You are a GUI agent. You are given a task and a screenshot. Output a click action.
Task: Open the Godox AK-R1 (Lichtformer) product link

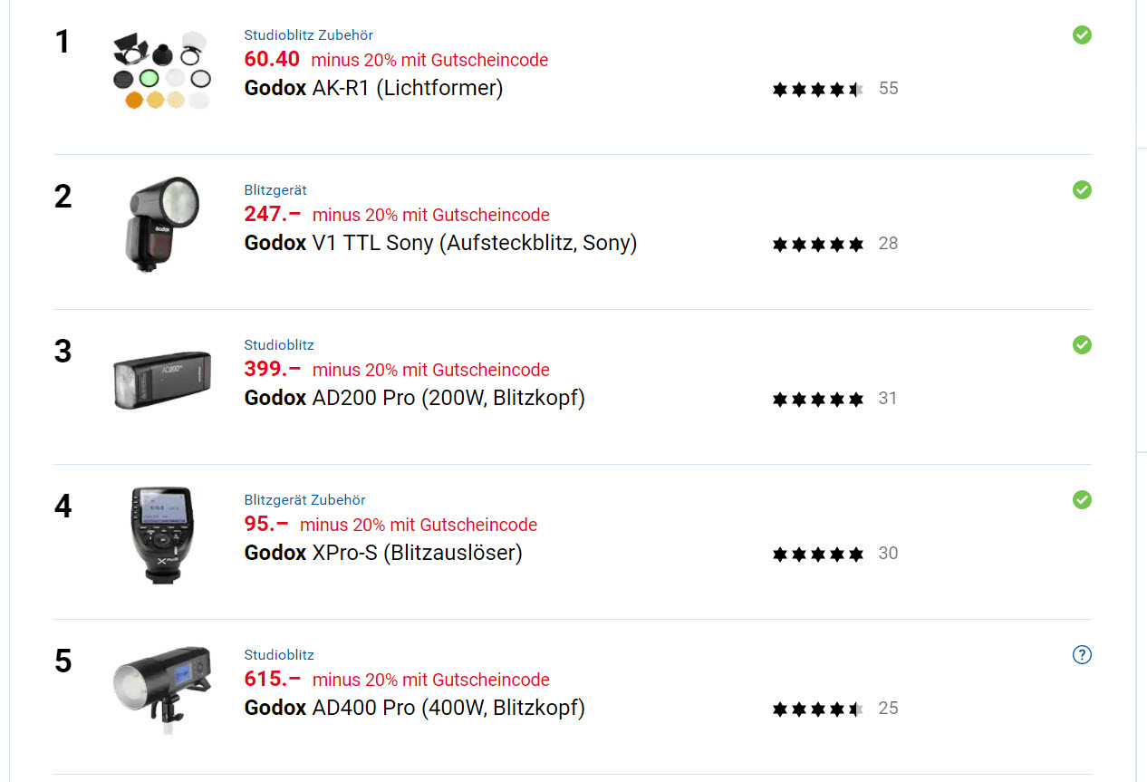pyautogui.click(x=373, y=88)
